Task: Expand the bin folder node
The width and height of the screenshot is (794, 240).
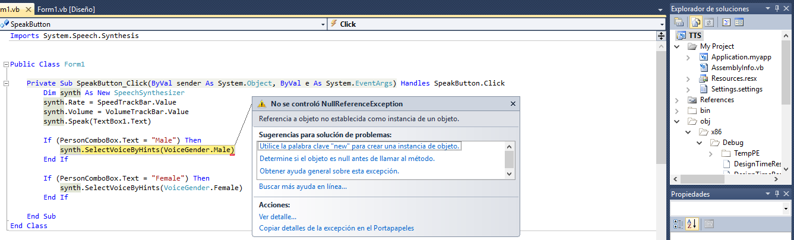Action: tap(677, 110)
